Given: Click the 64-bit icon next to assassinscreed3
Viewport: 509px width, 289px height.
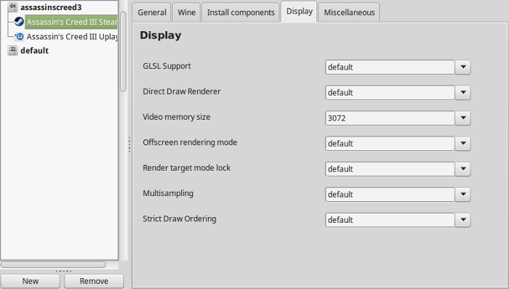Looking at the screenshot, I should click(12, 7).
